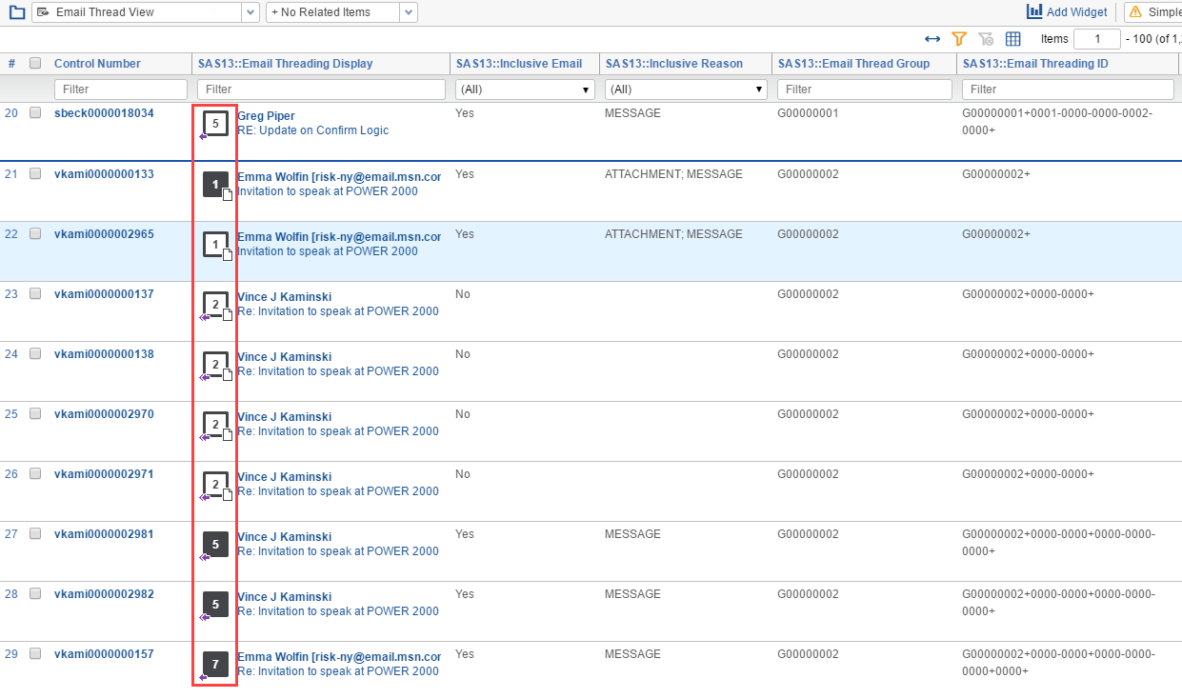
Task: Click row number 26 link
Action: [11, 474]
